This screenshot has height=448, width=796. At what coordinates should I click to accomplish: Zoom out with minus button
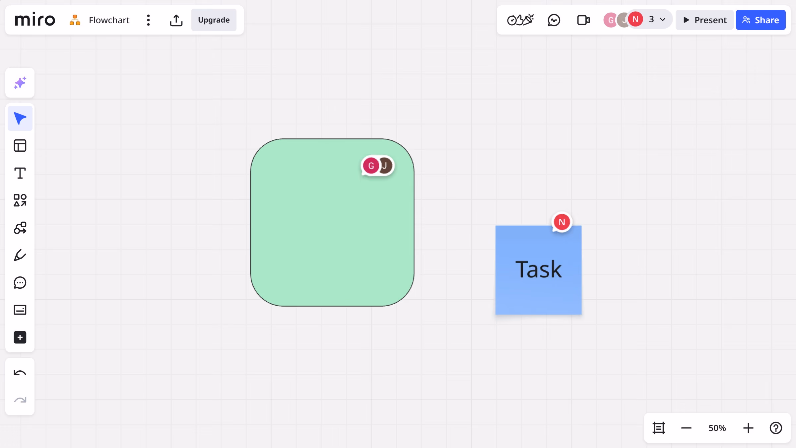tap(686, 428)
